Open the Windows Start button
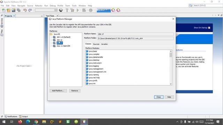This screenshot has height=125, width=223. click(x=4, y=122)
